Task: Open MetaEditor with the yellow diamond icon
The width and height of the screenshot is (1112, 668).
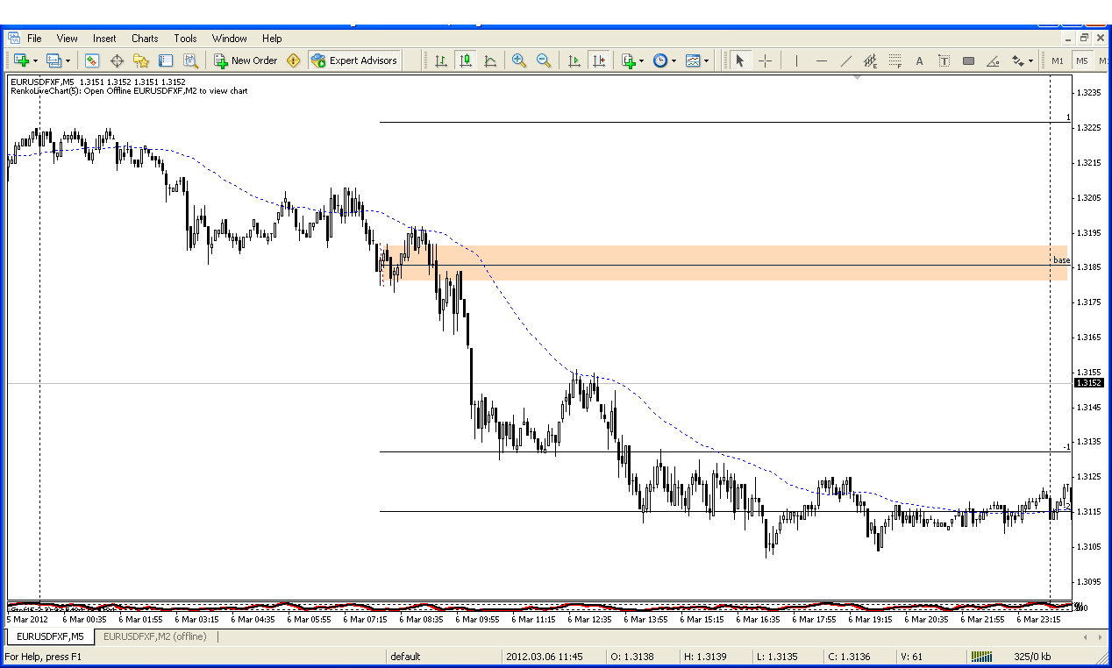Action: coord(294,60)
